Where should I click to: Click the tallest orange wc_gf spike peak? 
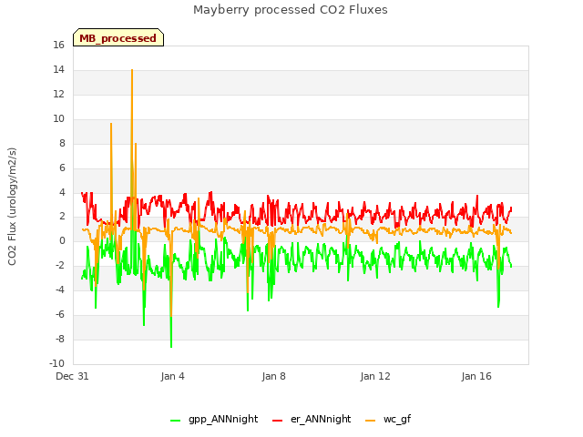point(132,70)
